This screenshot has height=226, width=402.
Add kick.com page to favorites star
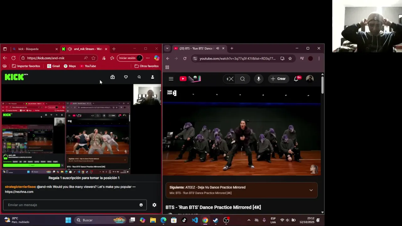click(x=93, y=58)
